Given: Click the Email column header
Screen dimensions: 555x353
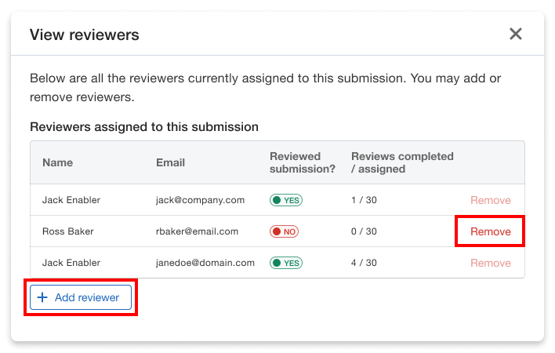Looking at the screenshot, I should pos(170,162).
